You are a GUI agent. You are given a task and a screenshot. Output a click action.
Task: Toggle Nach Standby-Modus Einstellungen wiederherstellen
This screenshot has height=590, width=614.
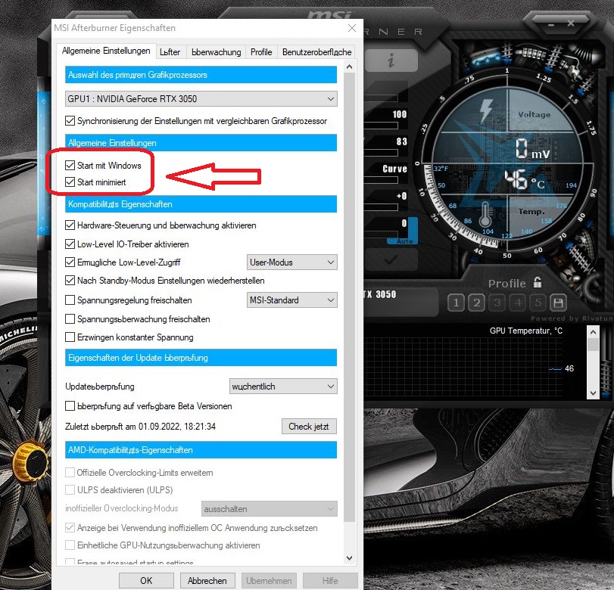pyautogui.click(x=70, y=281)
